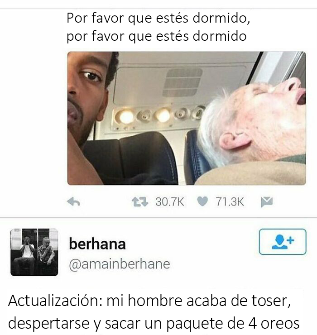The height and width of the screenshot is (335, 317).
Task: Click the @amainberhane handle
Action: pos(120,264)
